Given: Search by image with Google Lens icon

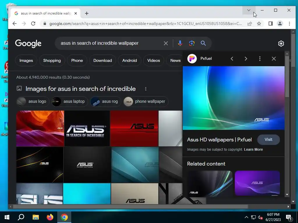Looking at the screenshot, I should 191,43.
